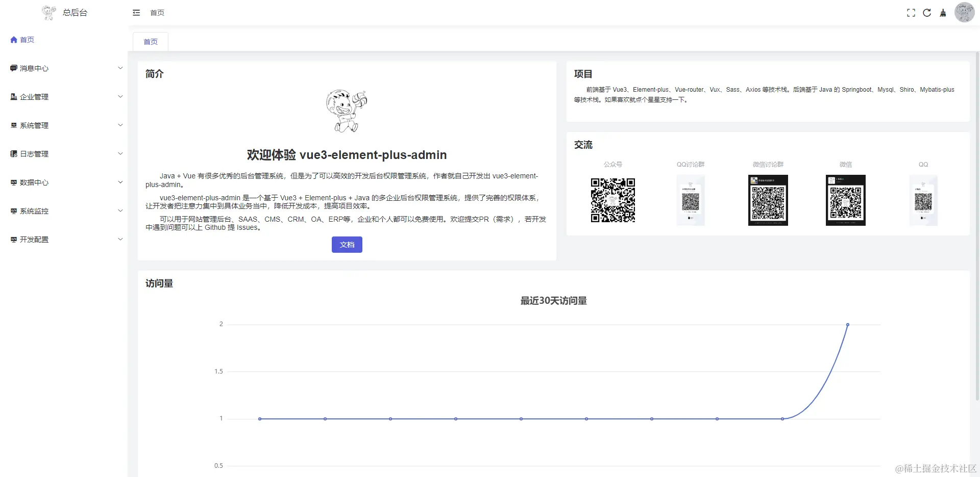This screenshot has width=980, height=477.
Task: Click the chart peak data point at 2
Action: [x=848, y=325]
